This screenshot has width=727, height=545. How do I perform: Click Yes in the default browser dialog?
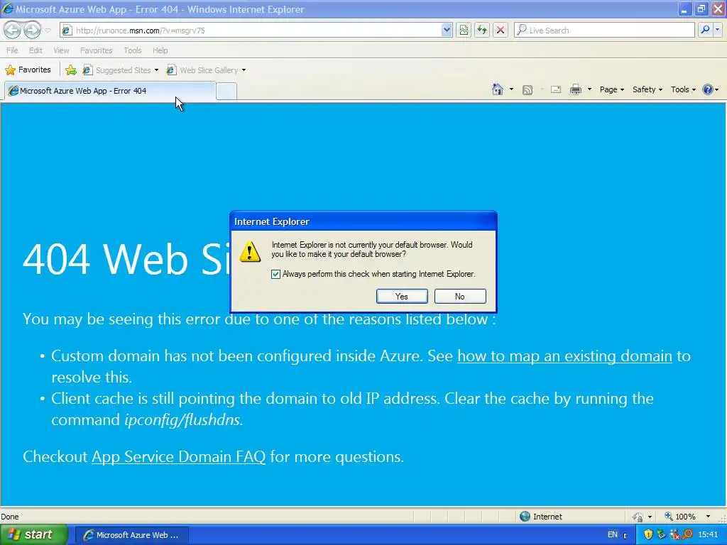point(402,297)
